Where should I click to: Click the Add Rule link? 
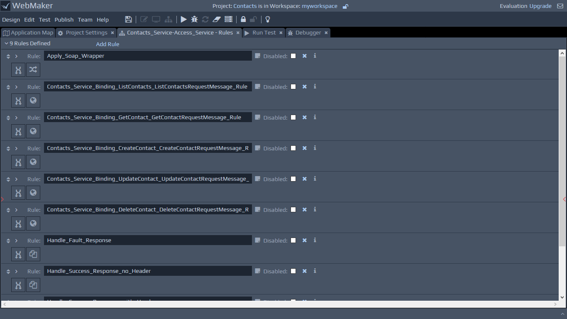click(108, 44)
